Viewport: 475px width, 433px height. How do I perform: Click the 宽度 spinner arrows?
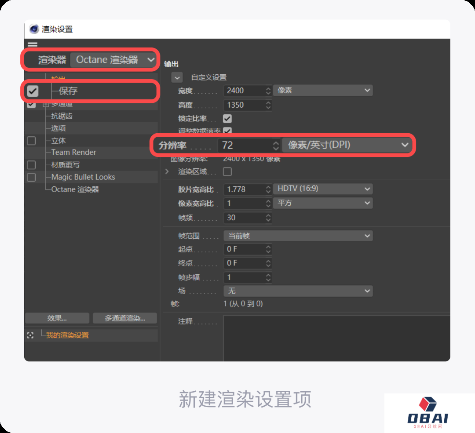268,91
